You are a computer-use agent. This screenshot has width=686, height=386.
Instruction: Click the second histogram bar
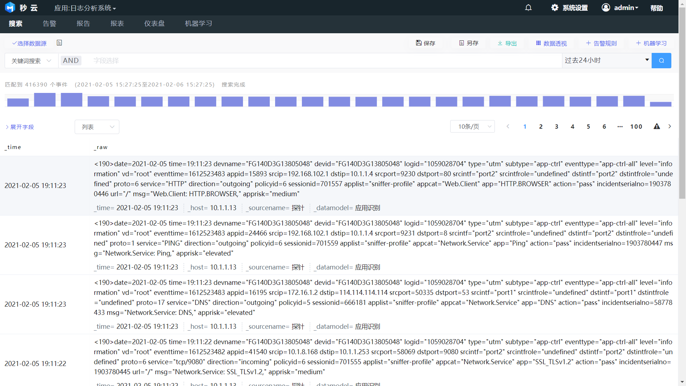[x=45, y=100]
